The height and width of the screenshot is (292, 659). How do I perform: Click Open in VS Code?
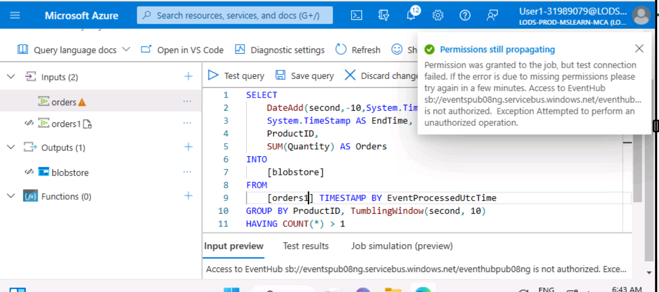click(182, 50)
